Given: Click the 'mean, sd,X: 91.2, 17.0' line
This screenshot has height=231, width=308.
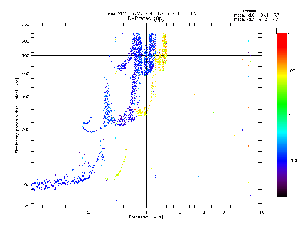Looking at the screenshot, I should pos(256,20).
